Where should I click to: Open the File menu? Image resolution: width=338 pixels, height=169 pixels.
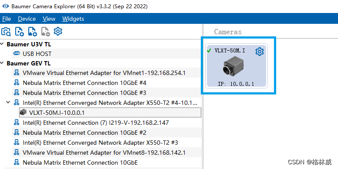point(7,19)
